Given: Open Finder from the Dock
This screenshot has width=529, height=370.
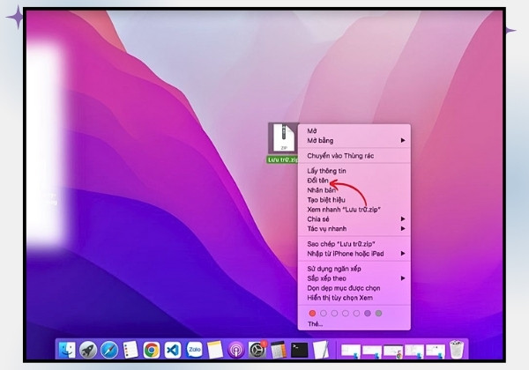Looking at the screenshot, I should point(67,350).
